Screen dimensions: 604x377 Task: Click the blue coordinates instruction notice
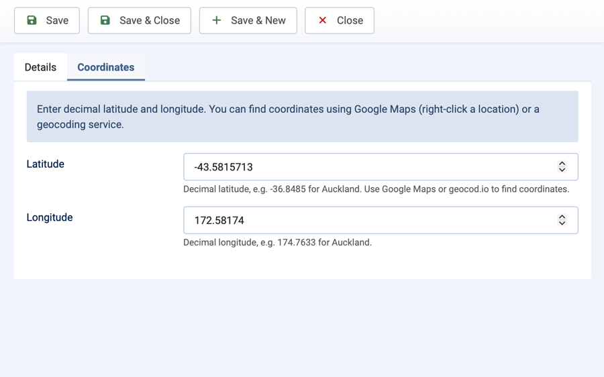[x=302, y=117]
